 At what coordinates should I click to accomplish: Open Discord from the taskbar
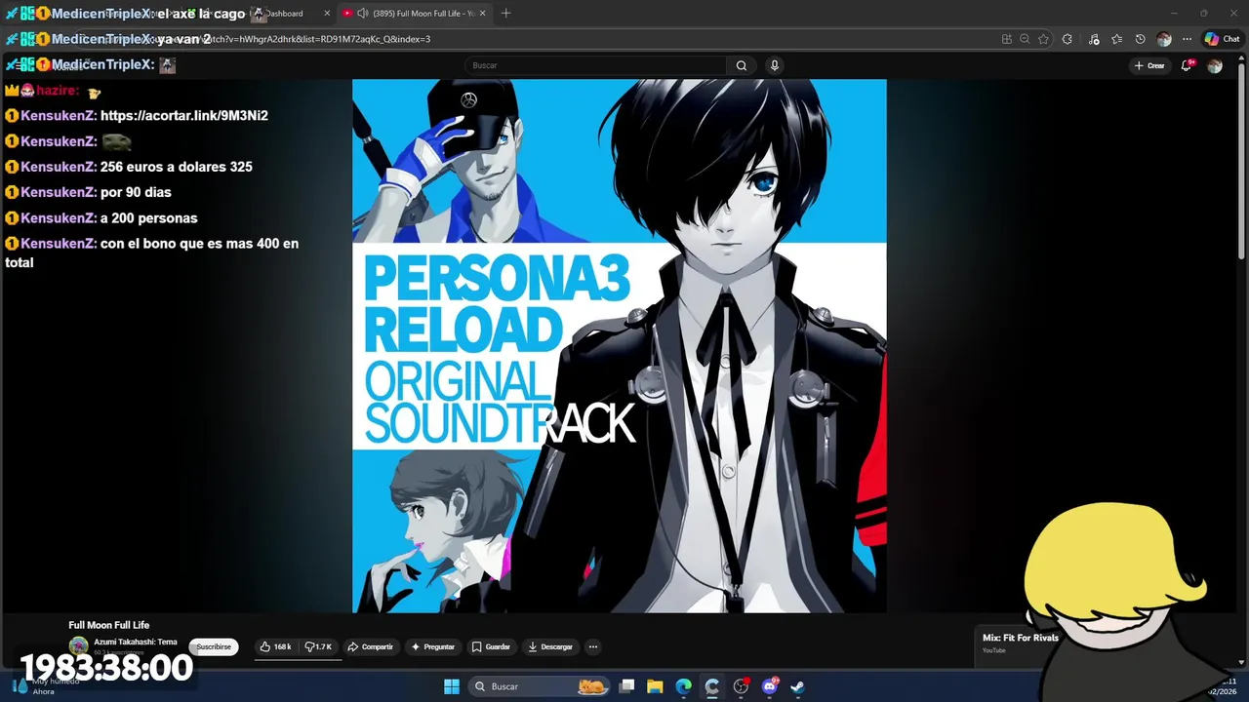[770, 686]
